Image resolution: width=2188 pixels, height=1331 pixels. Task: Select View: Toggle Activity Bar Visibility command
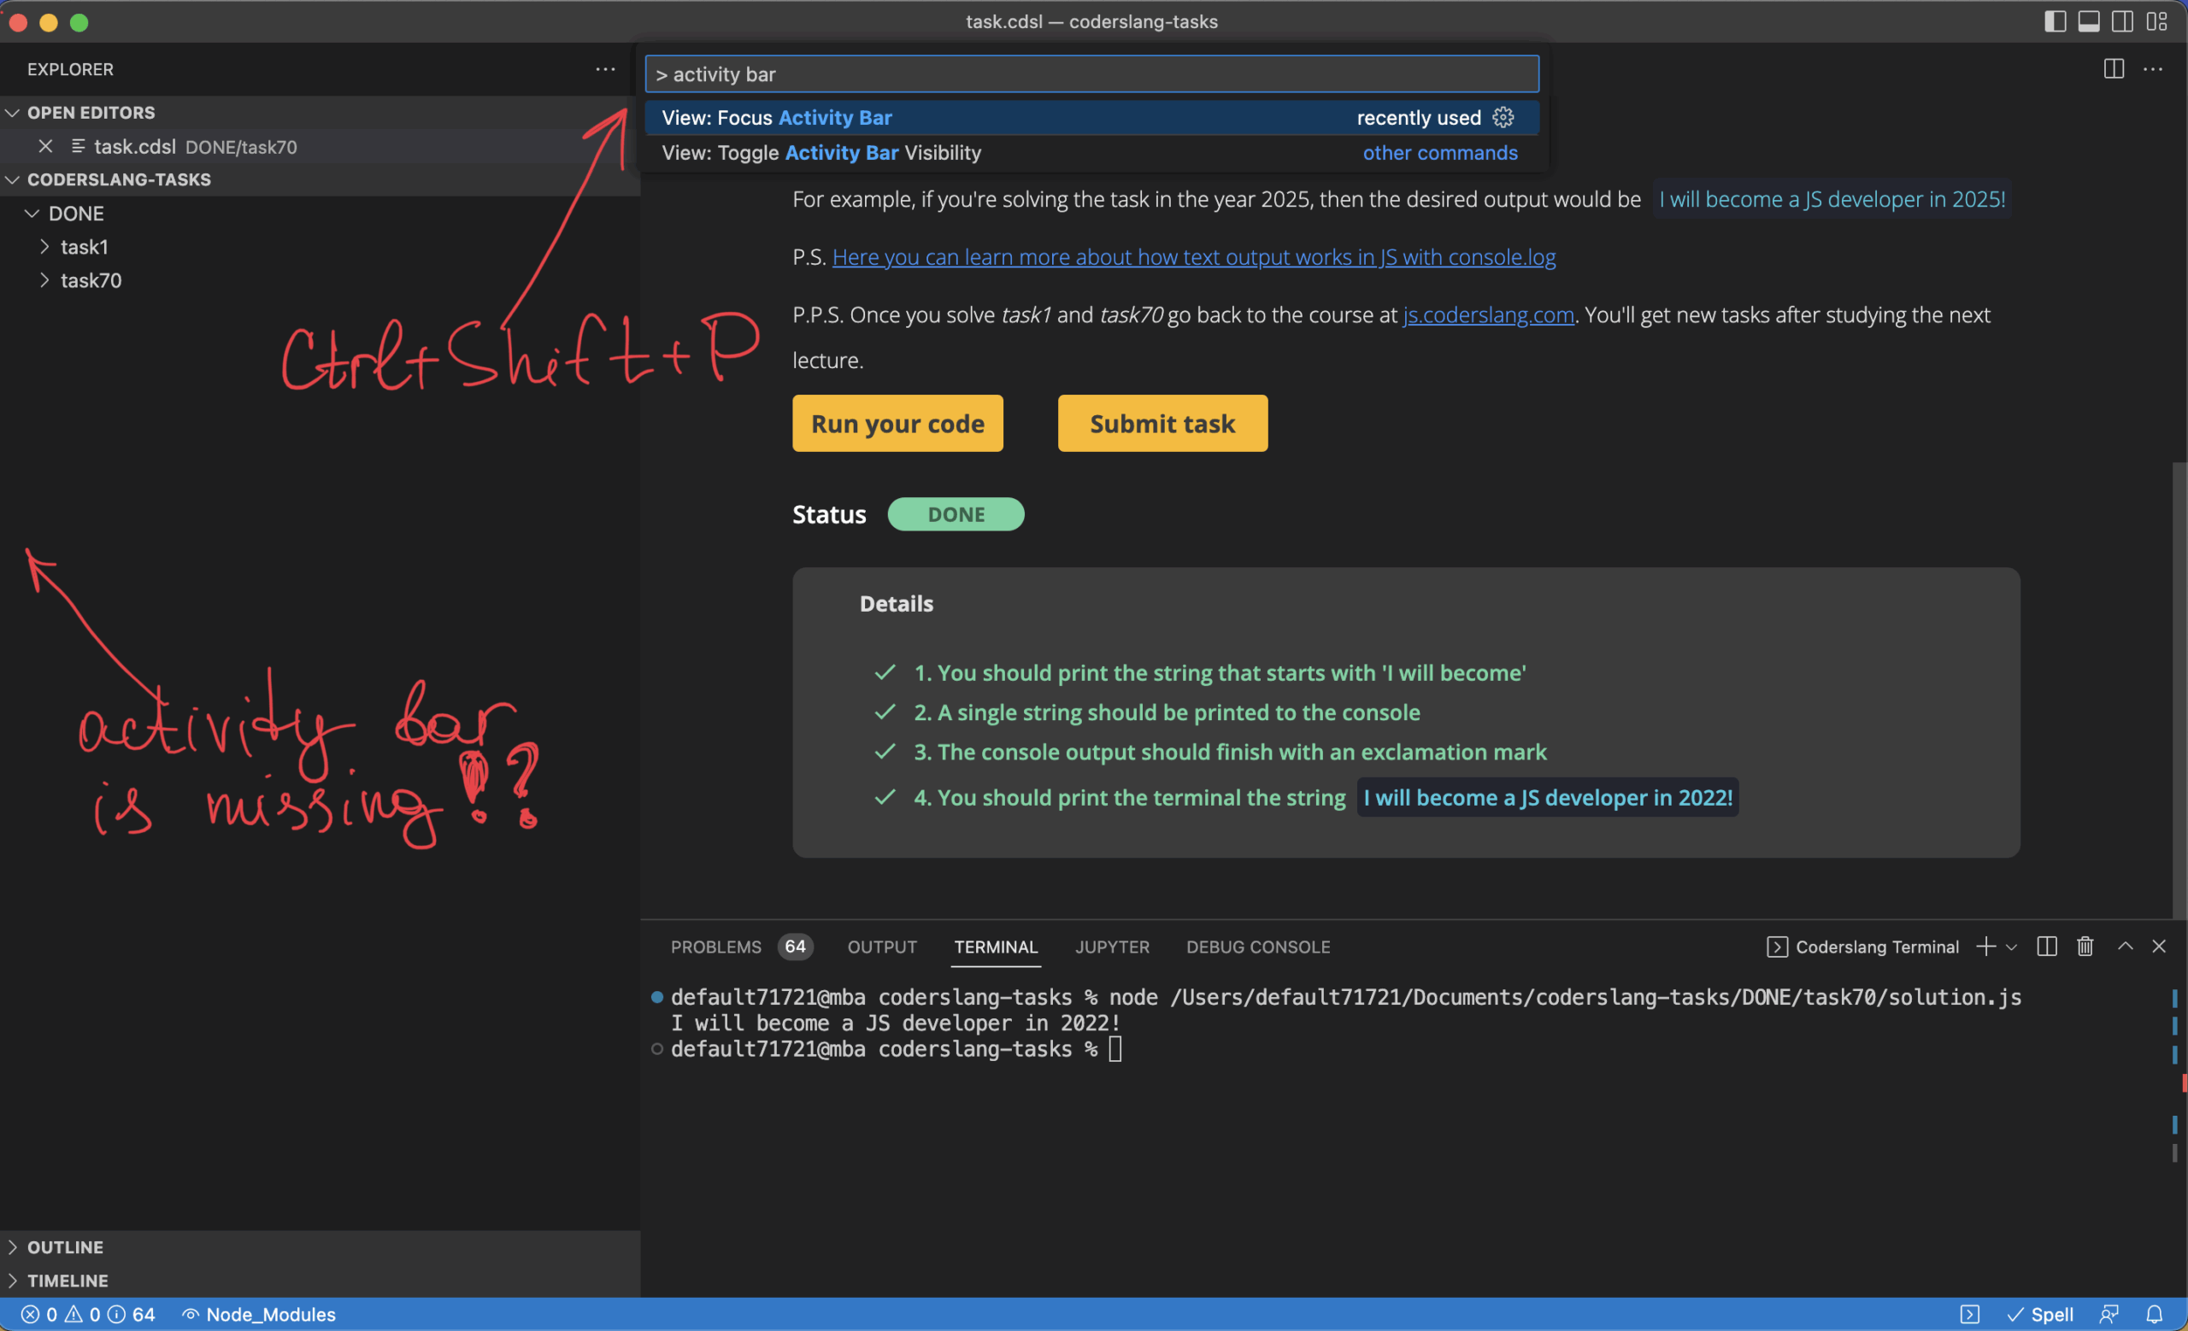click(x=821, y=152)
